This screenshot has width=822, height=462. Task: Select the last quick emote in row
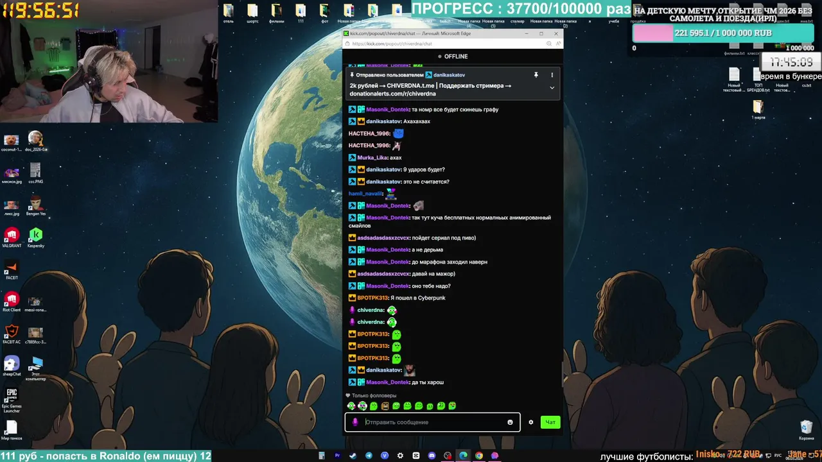[x=452, y=406]
